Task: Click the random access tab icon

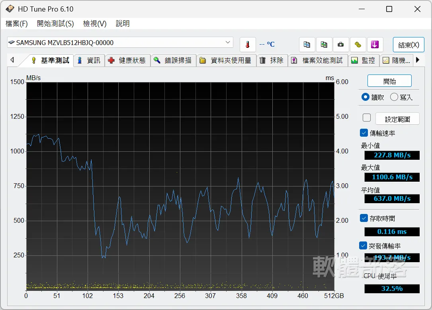Action: (x=386, y=61)
